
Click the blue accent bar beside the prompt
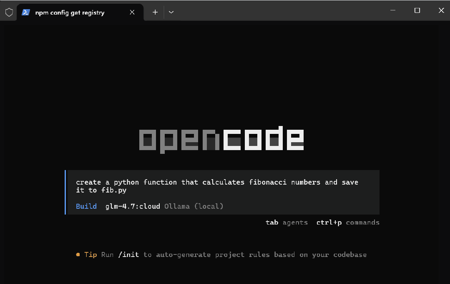click(65, 192)
